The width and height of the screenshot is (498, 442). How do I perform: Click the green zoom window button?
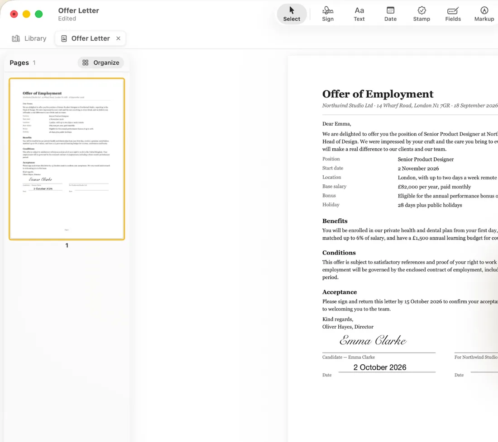pyautogui.click(x=39, y=14)
